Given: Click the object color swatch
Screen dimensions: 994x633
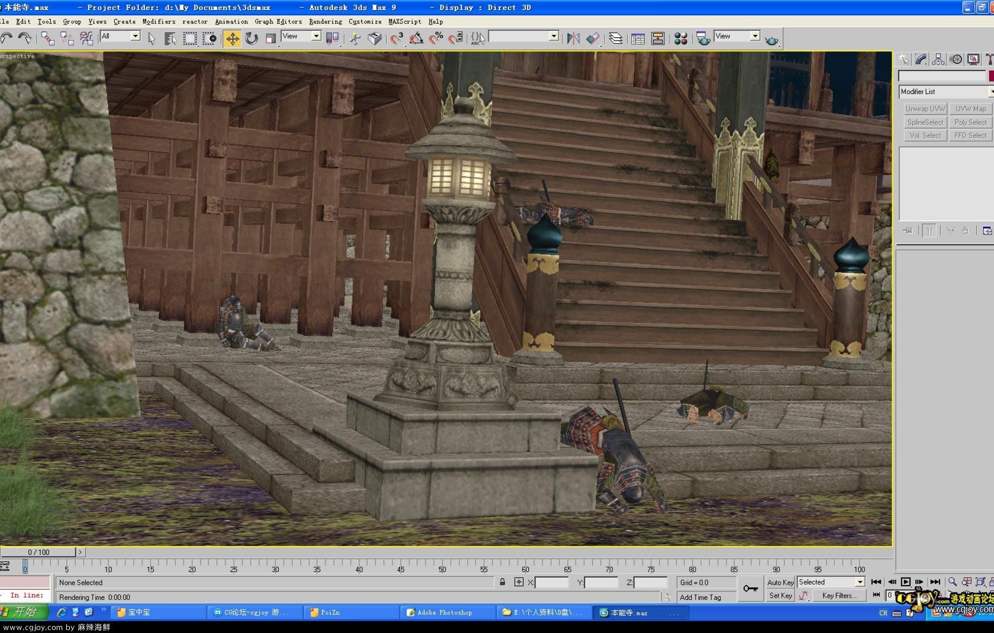Looking at the screenshot, I should (991, 76).
